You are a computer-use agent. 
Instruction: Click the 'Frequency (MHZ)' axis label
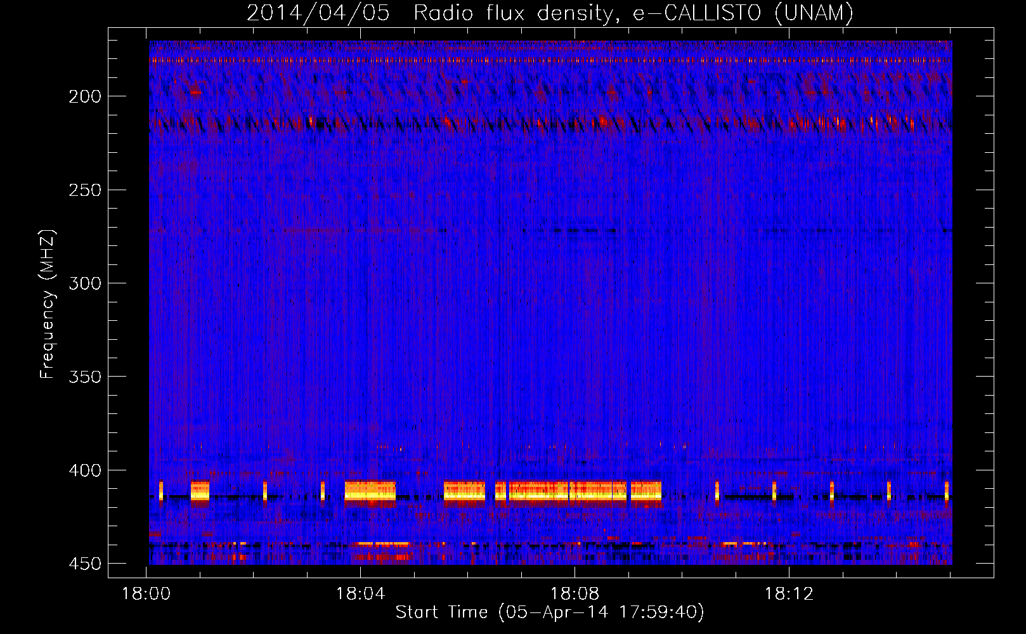(48, 304)
